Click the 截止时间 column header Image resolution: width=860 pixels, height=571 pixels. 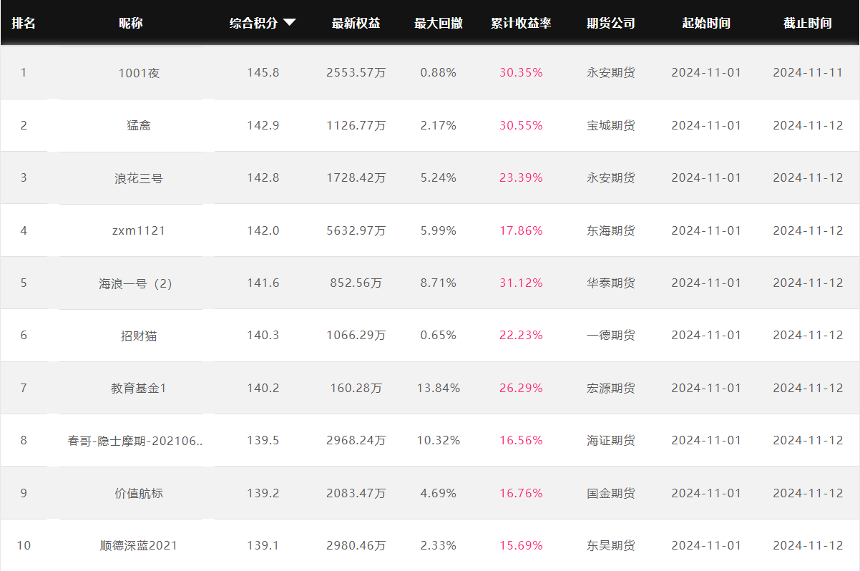click(x=808, y=23)
